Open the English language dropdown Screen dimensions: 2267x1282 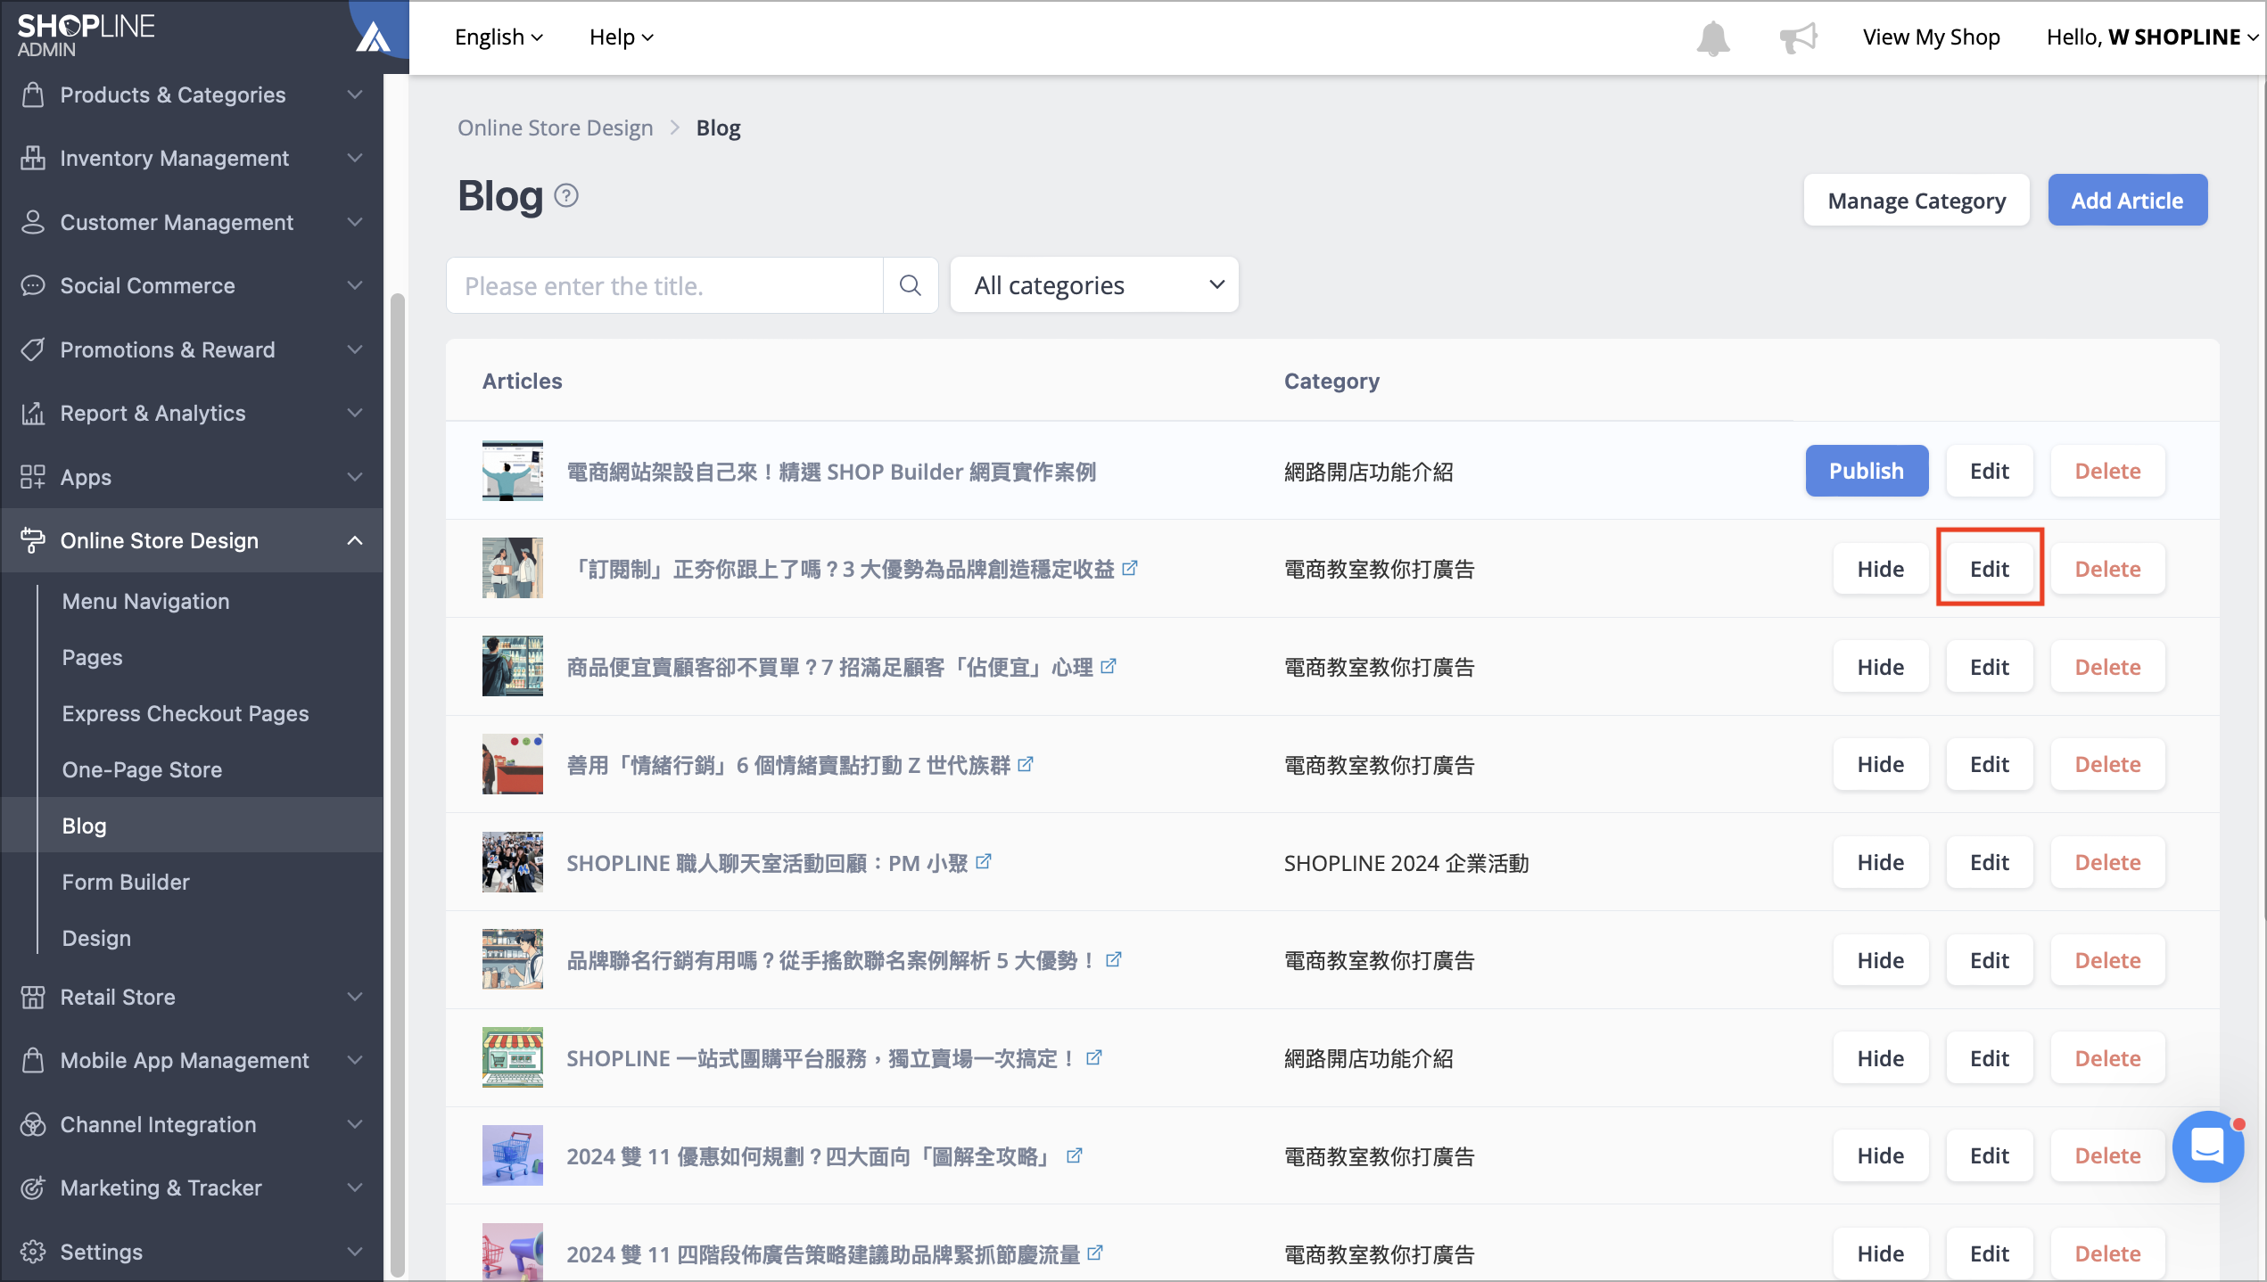click(499, 37)
